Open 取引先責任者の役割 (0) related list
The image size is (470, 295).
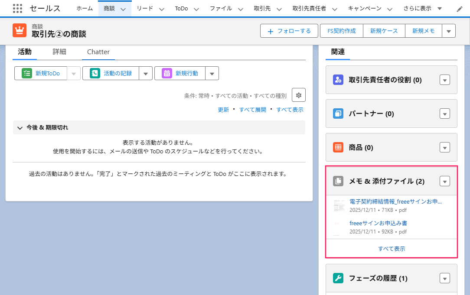[385, 80]
